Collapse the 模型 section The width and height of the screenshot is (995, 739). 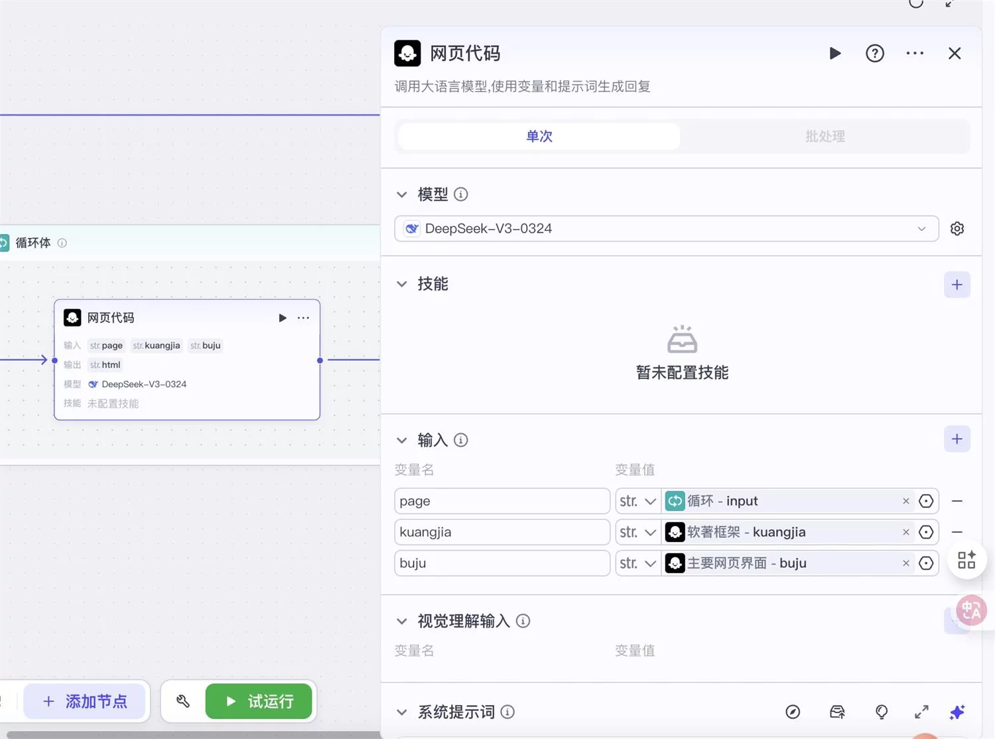[402, 194]
